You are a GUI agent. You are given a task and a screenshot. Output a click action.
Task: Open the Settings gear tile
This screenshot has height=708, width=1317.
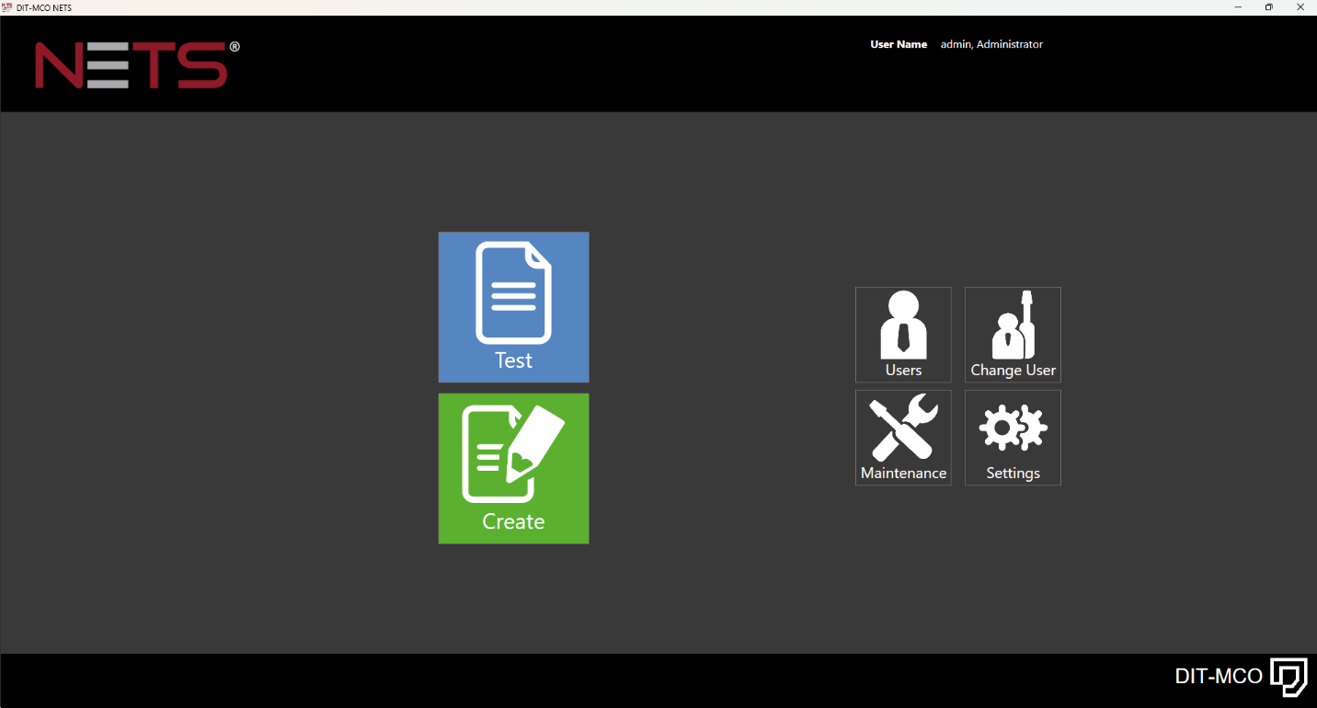(x=1013, y=438)
